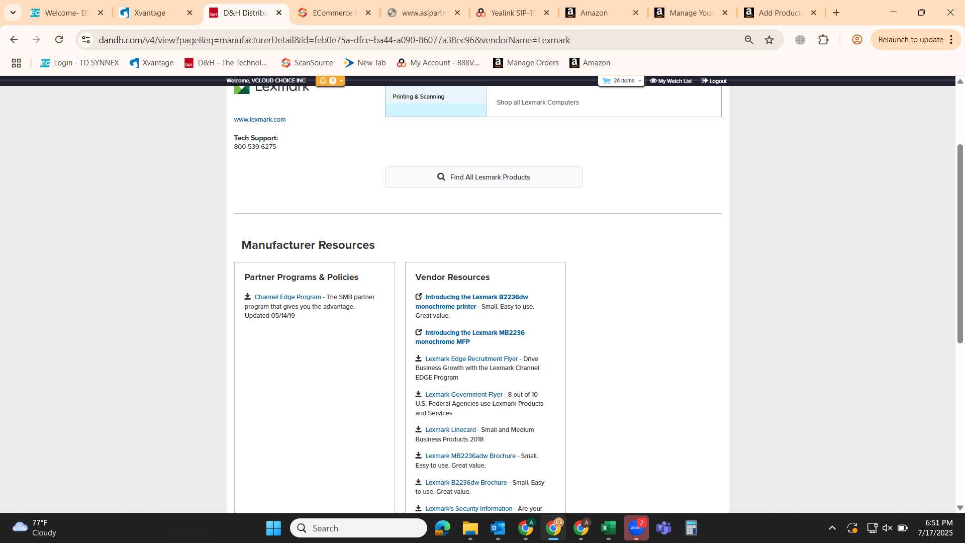Click Shop all Lexmark Computers
Viewport: 965px width, 543px height.
[x=538, y=102]
